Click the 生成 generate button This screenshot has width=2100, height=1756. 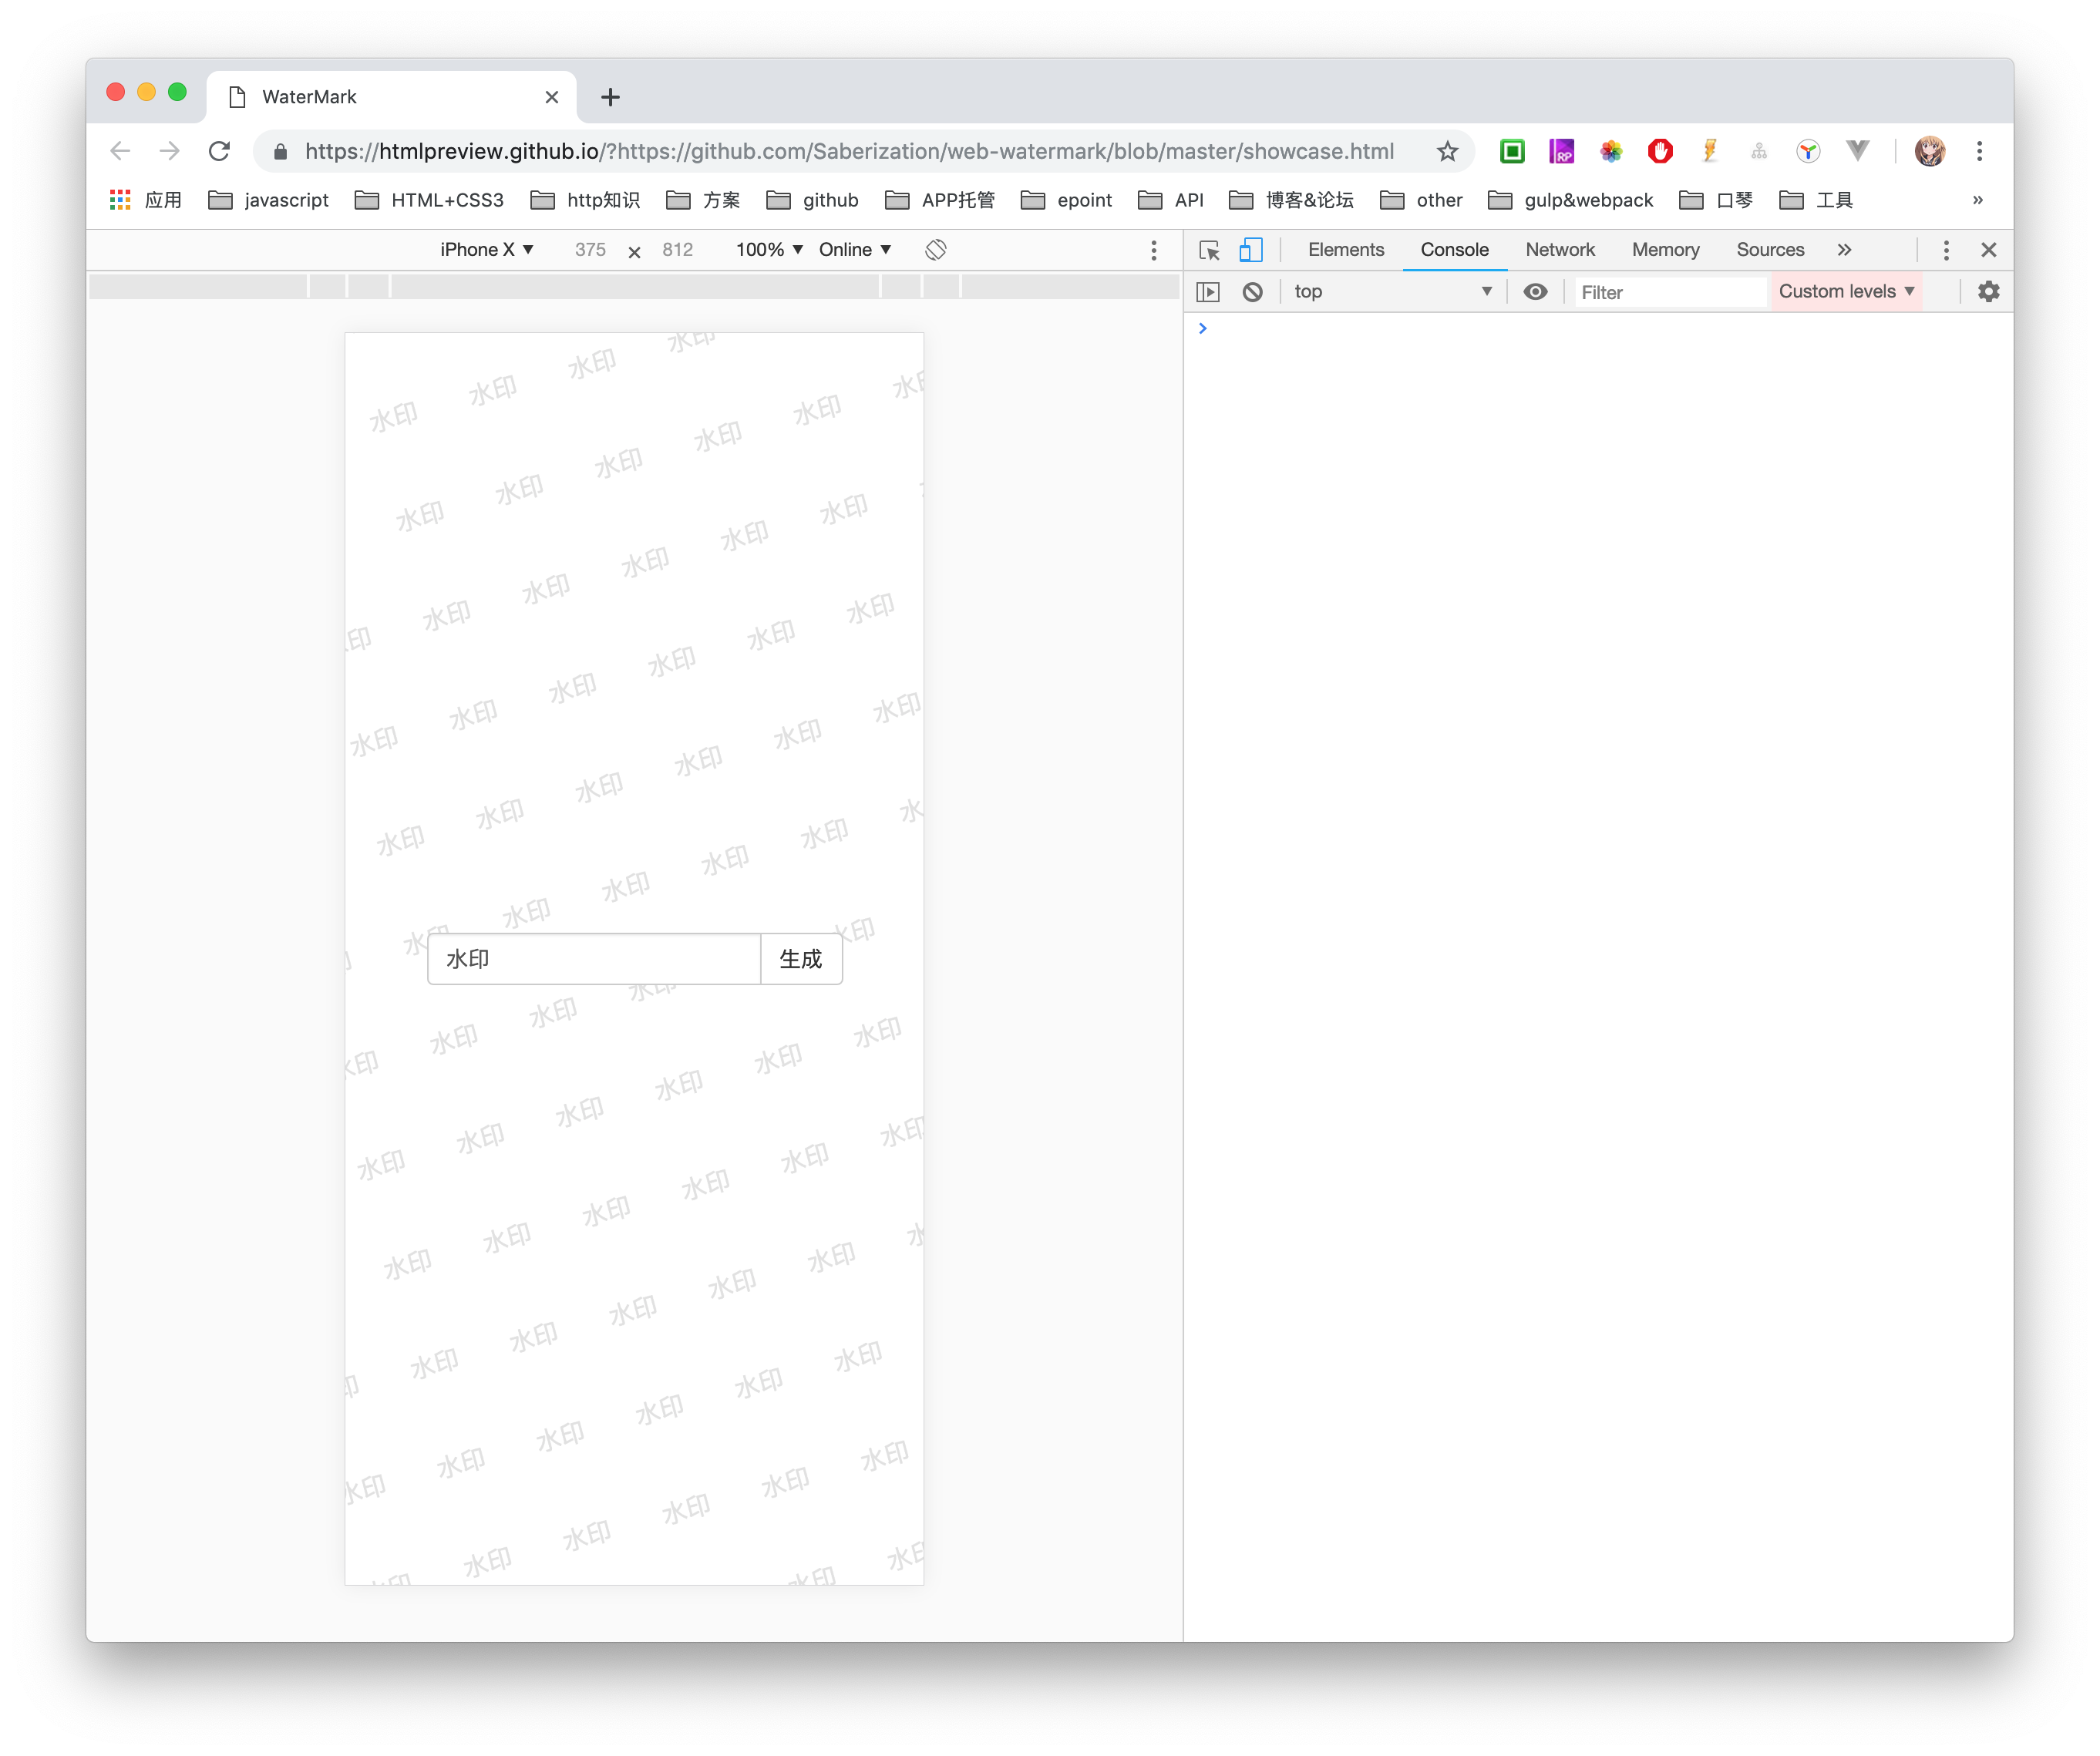(801, 959)
